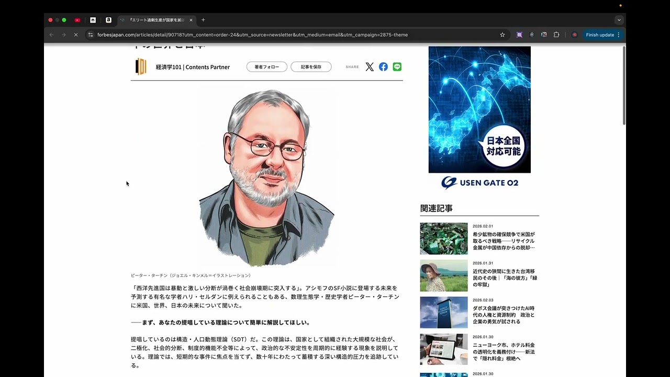Click the 著者フォロー button
Viewport: 670px width, 377px height.
[267, 67]
